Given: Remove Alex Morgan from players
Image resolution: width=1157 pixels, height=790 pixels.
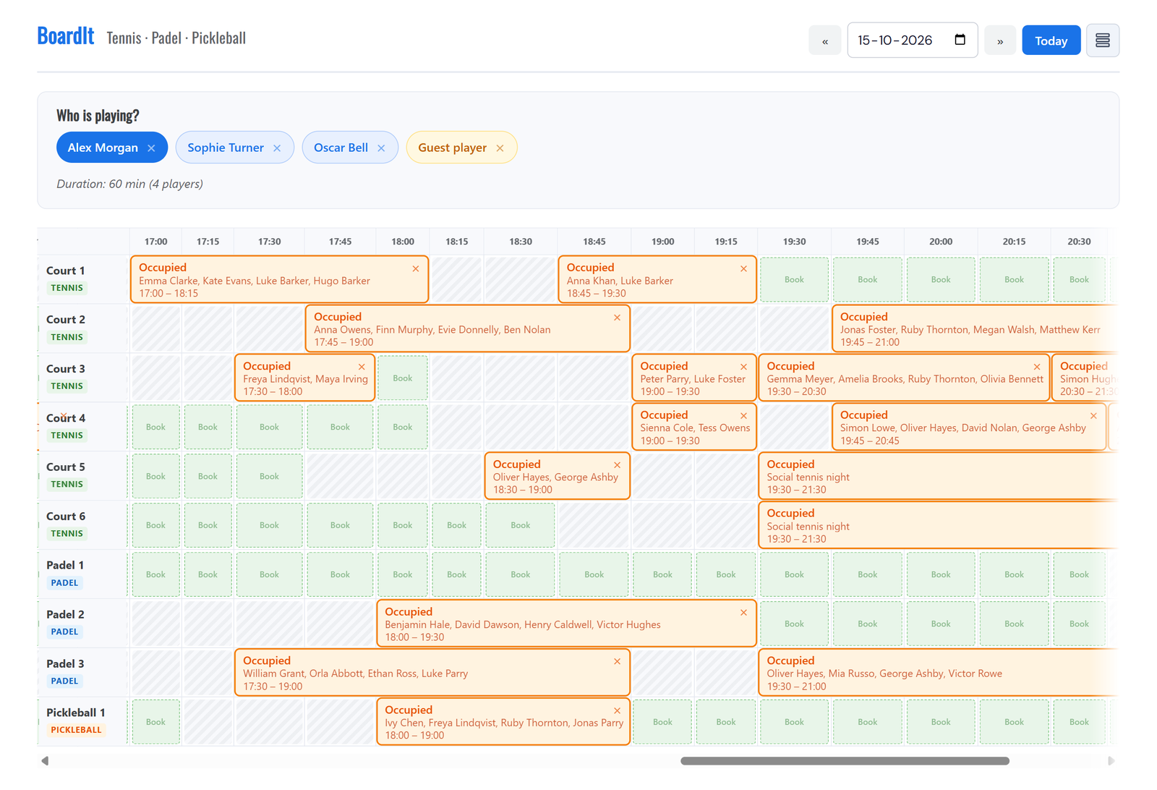Looking at the screenshot, I should click(x=151, y=148).
